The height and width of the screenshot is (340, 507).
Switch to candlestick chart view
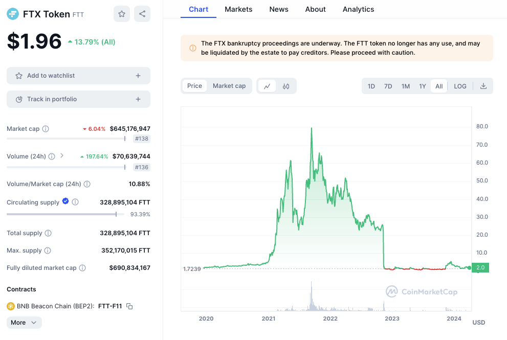[286, 86]
